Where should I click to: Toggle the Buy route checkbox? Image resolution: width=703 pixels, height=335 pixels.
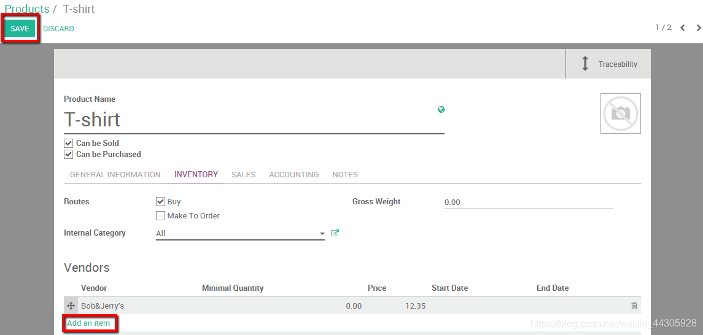160,201
